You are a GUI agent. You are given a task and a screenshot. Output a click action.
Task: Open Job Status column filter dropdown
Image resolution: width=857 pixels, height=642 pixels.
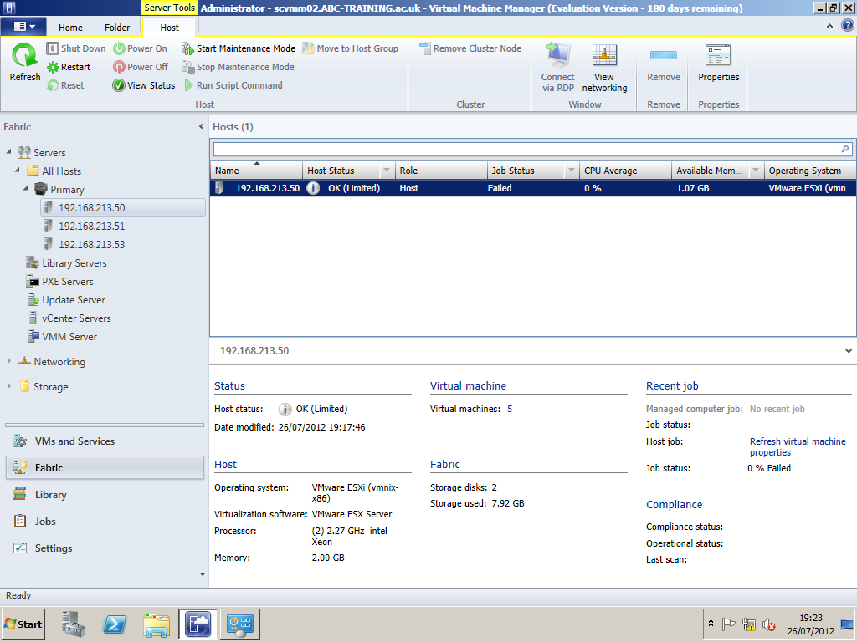point(571,171)
